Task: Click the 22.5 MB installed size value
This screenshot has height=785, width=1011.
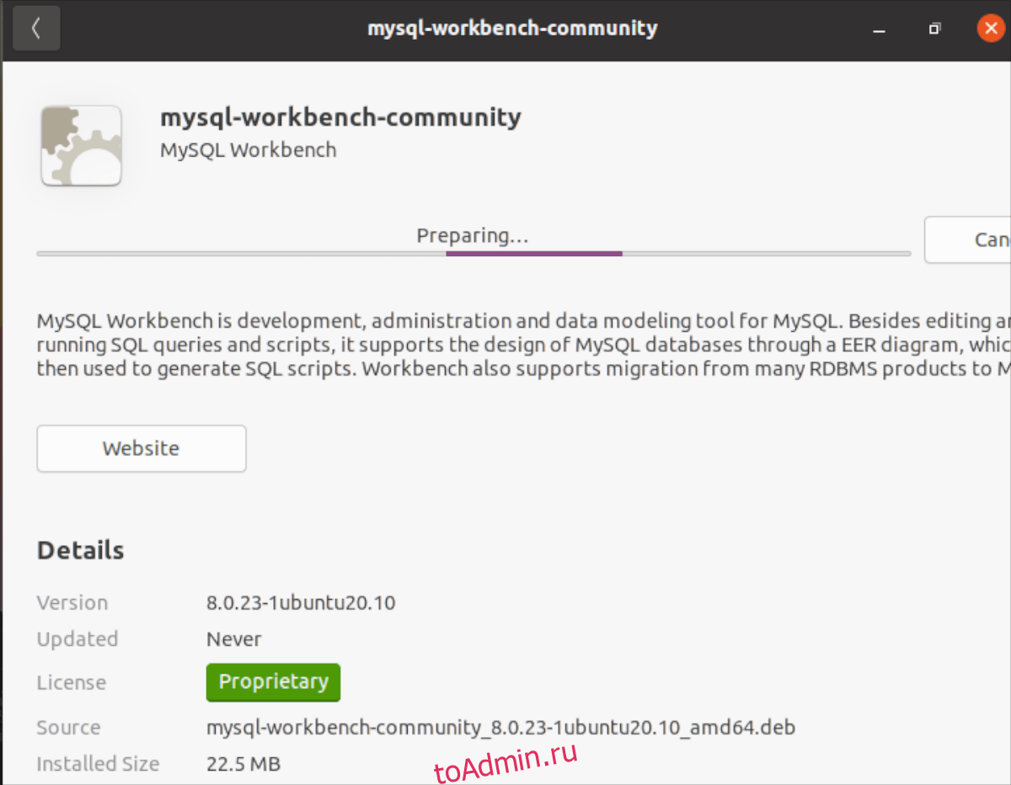Action: [243, 764]
